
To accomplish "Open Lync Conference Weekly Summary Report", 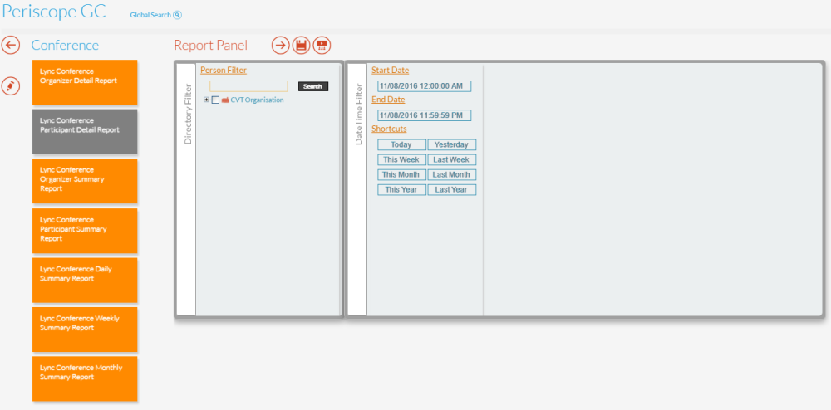I will point(85,329).
